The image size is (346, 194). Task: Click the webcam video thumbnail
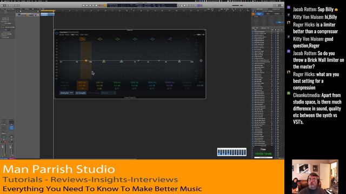coord(315,177)
